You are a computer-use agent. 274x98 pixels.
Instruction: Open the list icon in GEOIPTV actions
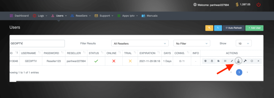click(225, 61)
